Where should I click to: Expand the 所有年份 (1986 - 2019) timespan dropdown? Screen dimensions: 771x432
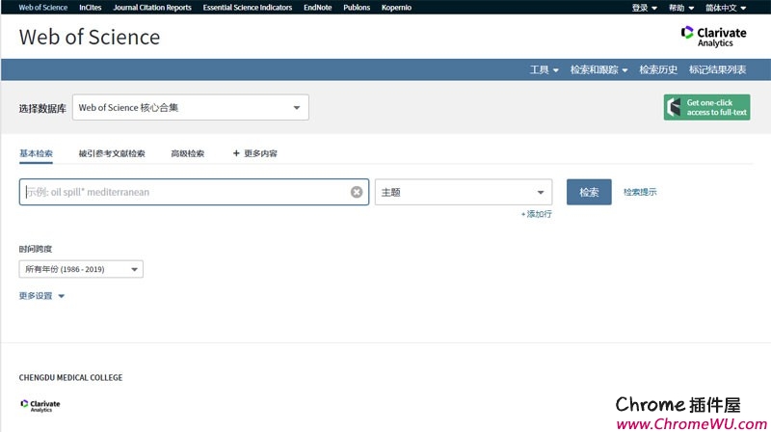pyautogui.click(x=81, y=269)
